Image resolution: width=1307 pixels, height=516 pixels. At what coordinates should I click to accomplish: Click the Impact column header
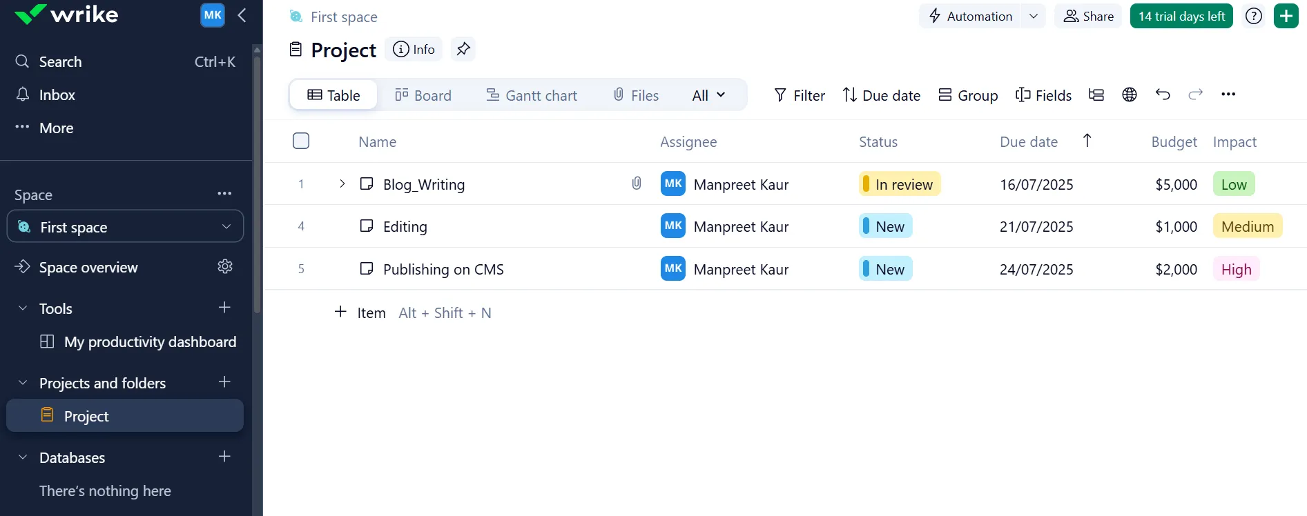[1235, 141]
